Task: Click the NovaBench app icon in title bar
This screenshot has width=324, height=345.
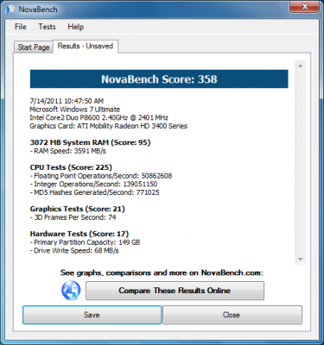Action: pyautogui.click(x=10, y=9)
